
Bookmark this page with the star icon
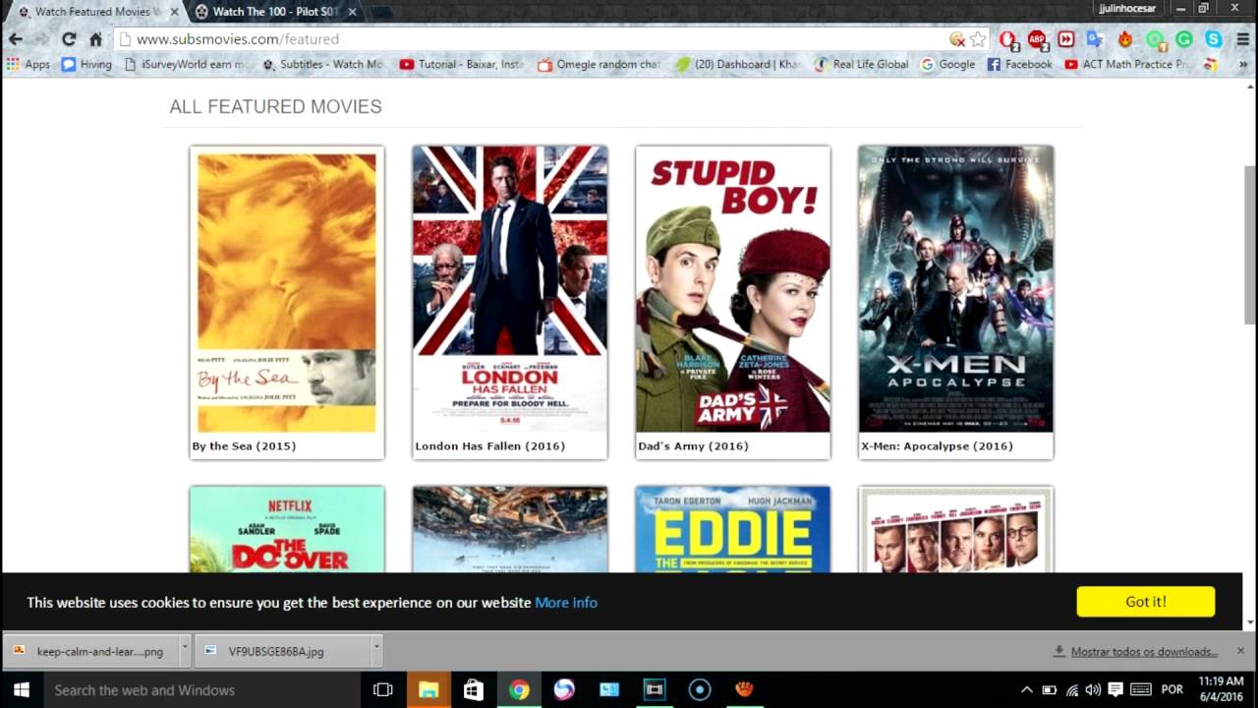coord(978,39)
